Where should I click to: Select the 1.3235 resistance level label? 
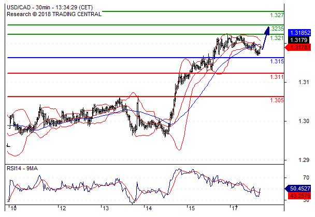(x=277, y=29)
